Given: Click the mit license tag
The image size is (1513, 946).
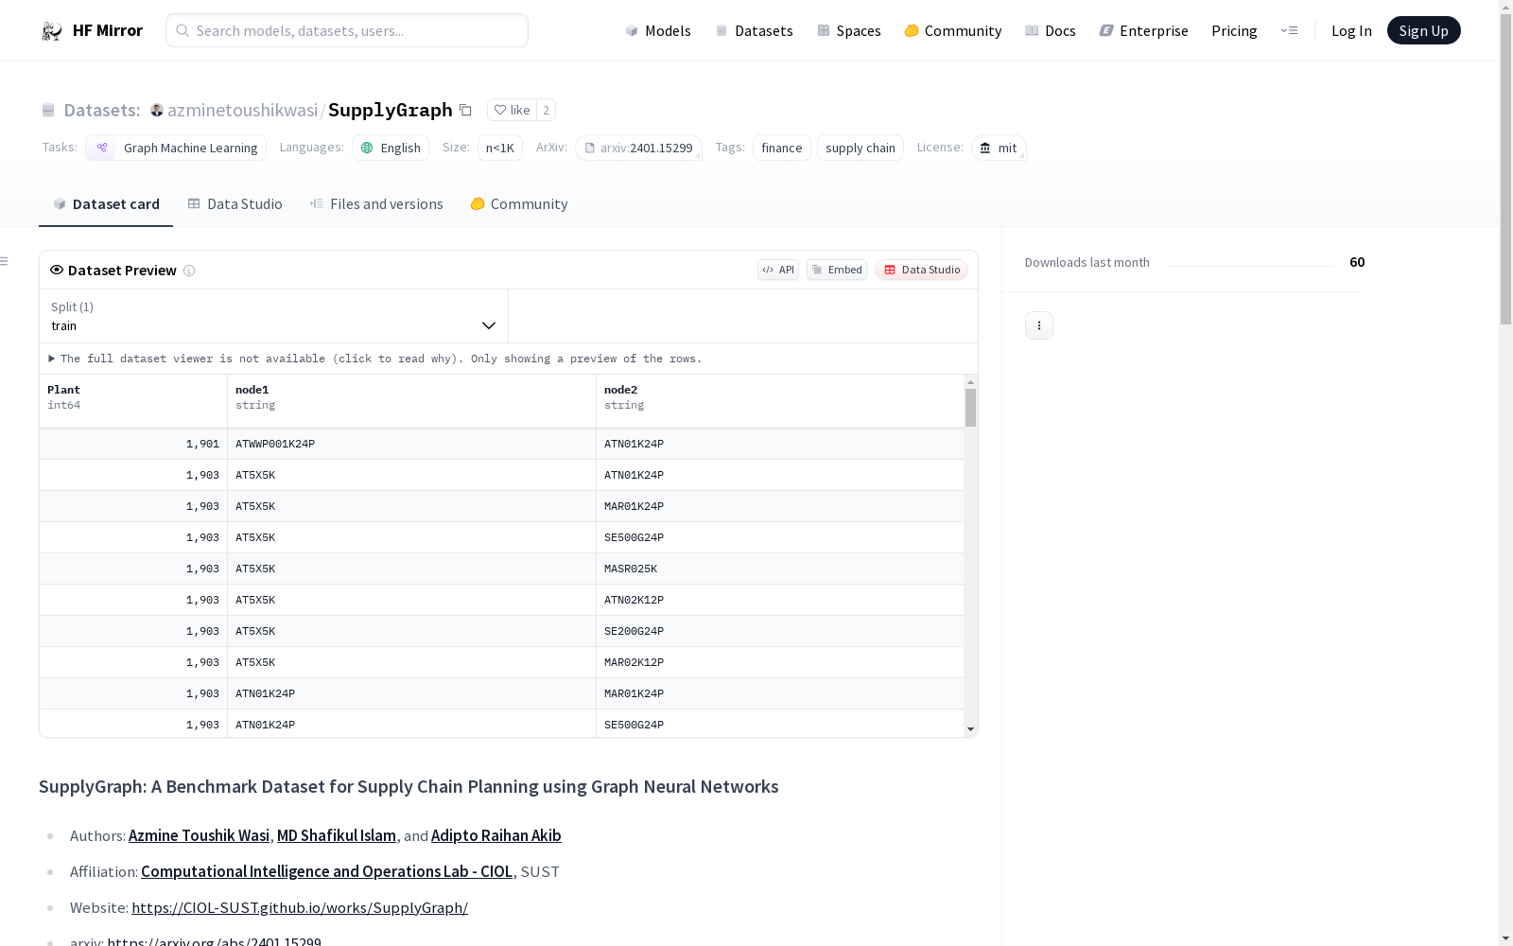Looking at the screenshot, I should pyautogui.click(x=999, y=148).
